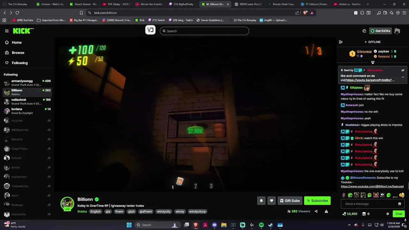Screen dimensions: 409x230
Task: Switch to the RØDECaster Pro browser tab
Action: (248, 4)
